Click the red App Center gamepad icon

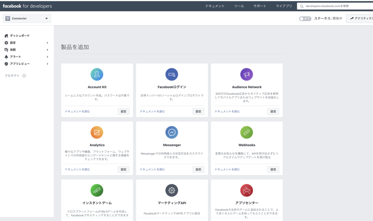coord(247,190)
